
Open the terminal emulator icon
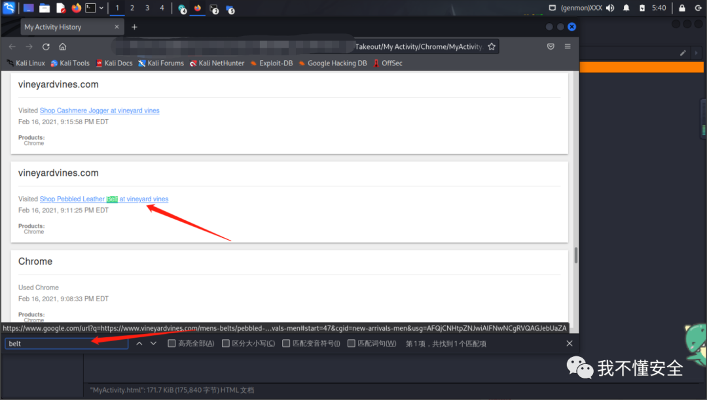click(x=90, y=8)
